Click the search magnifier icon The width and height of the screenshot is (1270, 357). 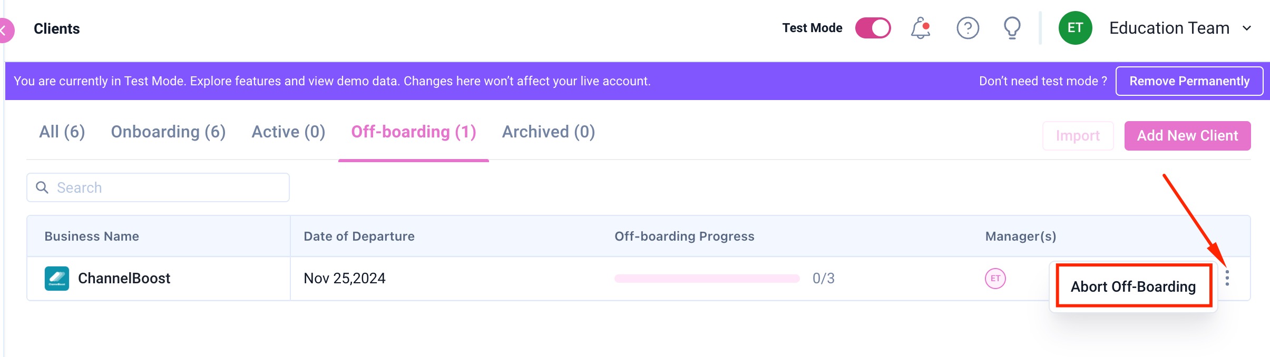(42, 187)
